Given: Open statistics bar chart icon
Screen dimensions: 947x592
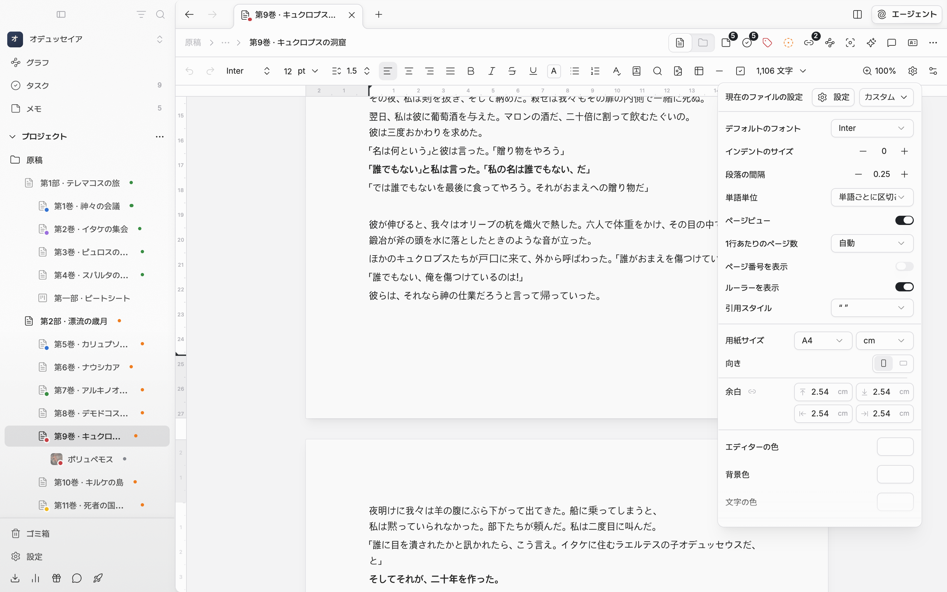Looking at the screenshot, I should (36, 578).
